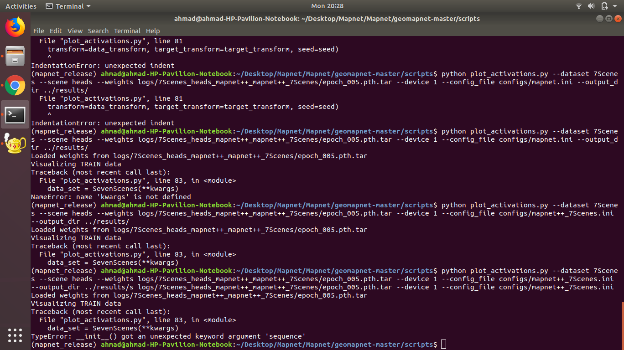Open the File menu
Screen dimensions: 624x350
coord(38,31)
